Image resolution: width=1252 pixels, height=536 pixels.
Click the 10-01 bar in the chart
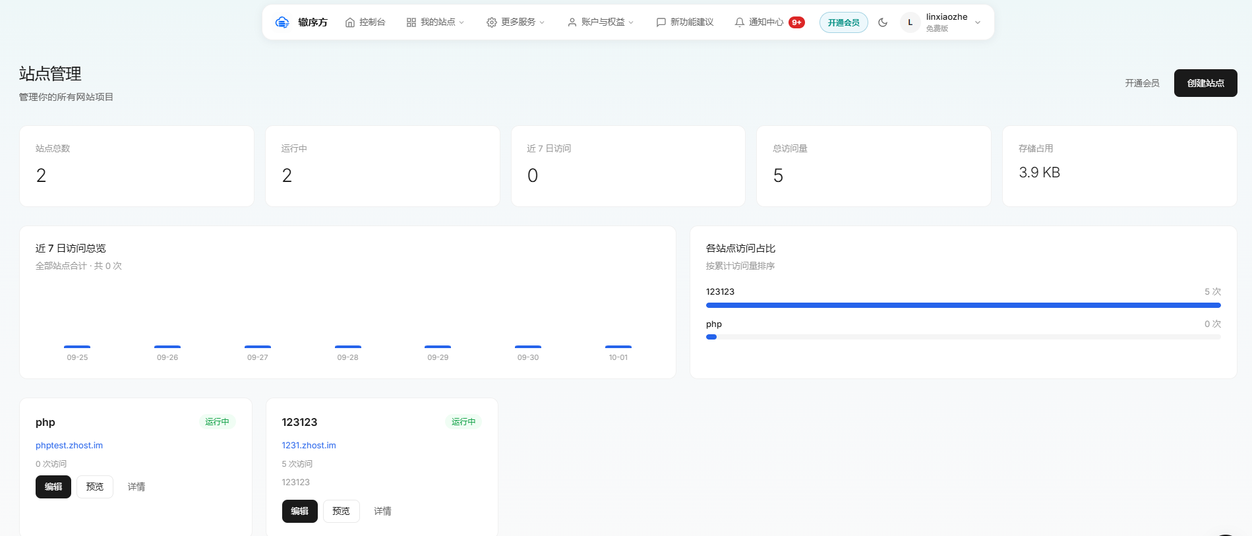pyautogui.click(x=618, y=347)
